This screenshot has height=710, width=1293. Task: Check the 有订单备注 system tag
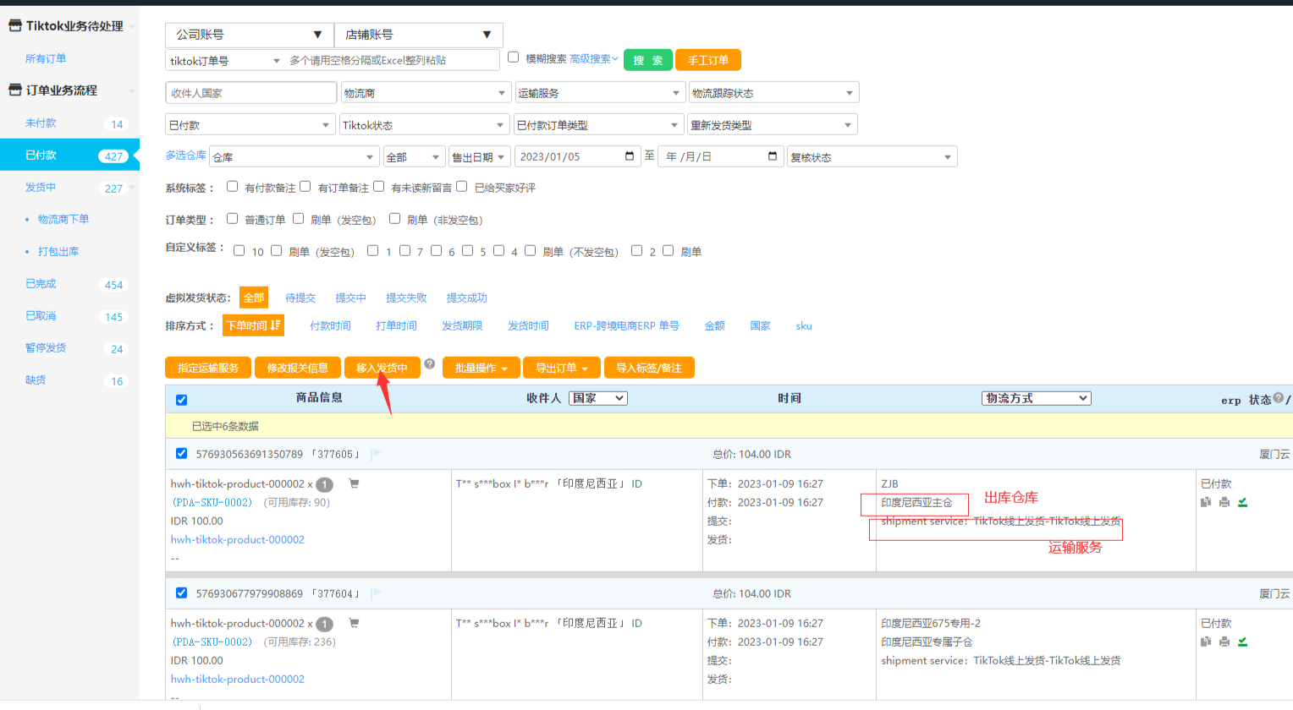(305, 186)
